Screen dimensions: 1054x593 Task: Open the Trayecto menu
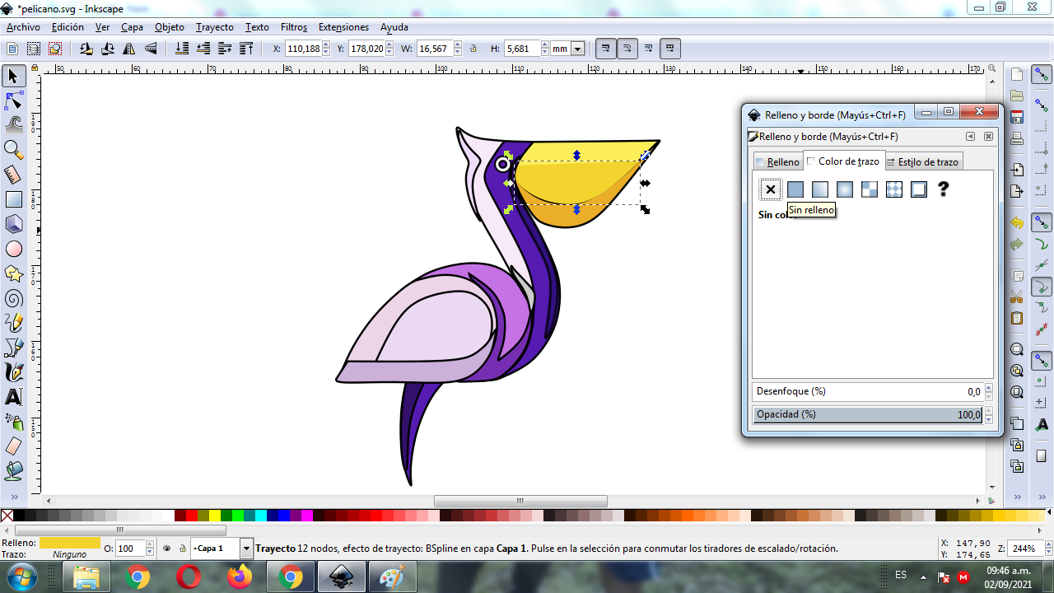pyautogui.click(x=214, y=27)
